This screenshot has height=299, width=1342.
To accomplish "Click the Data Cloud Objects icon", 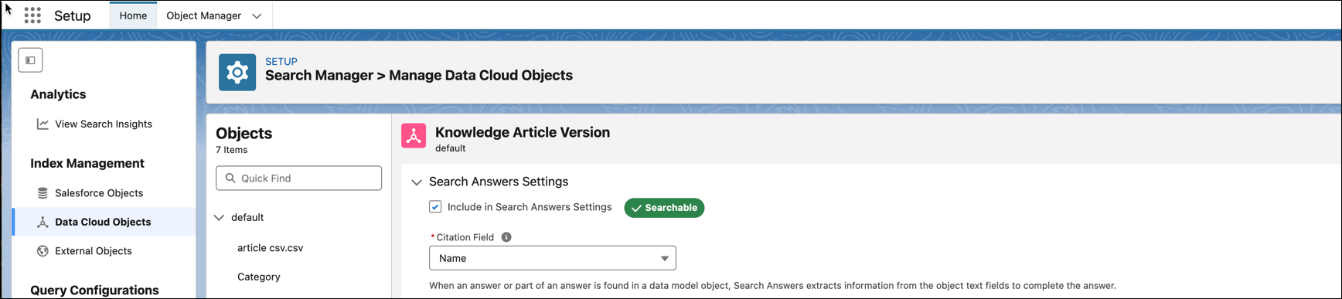I will pyautogui.click(x=43, y=222).
